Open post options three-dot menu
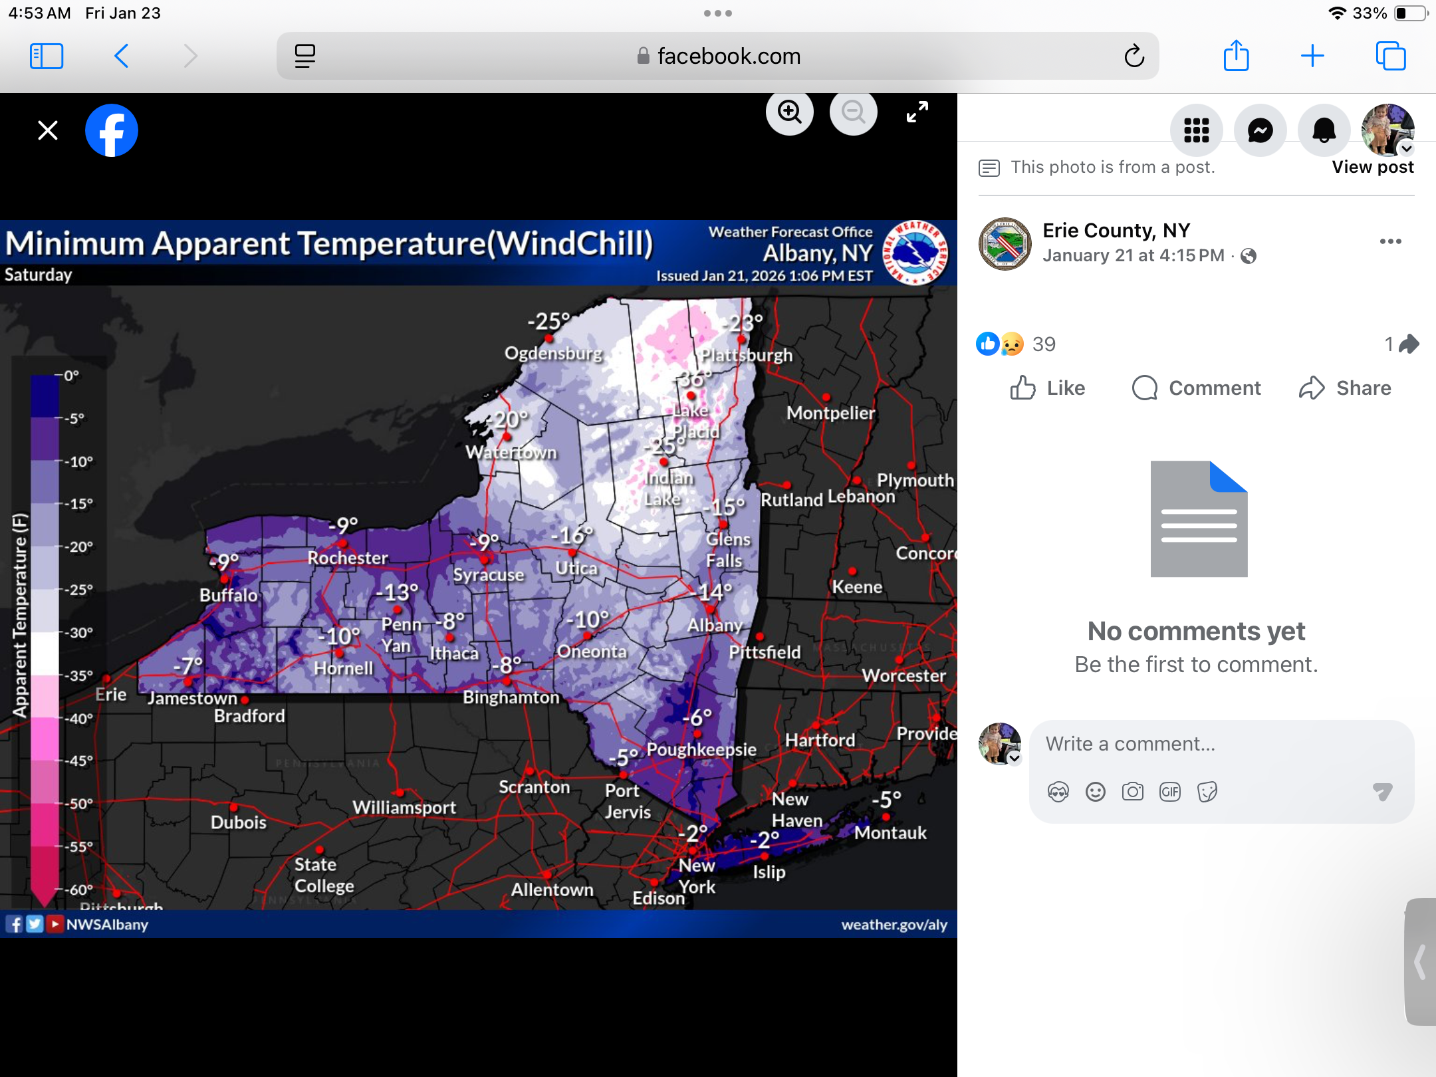1436x1077 pixels. point(1390,241)
